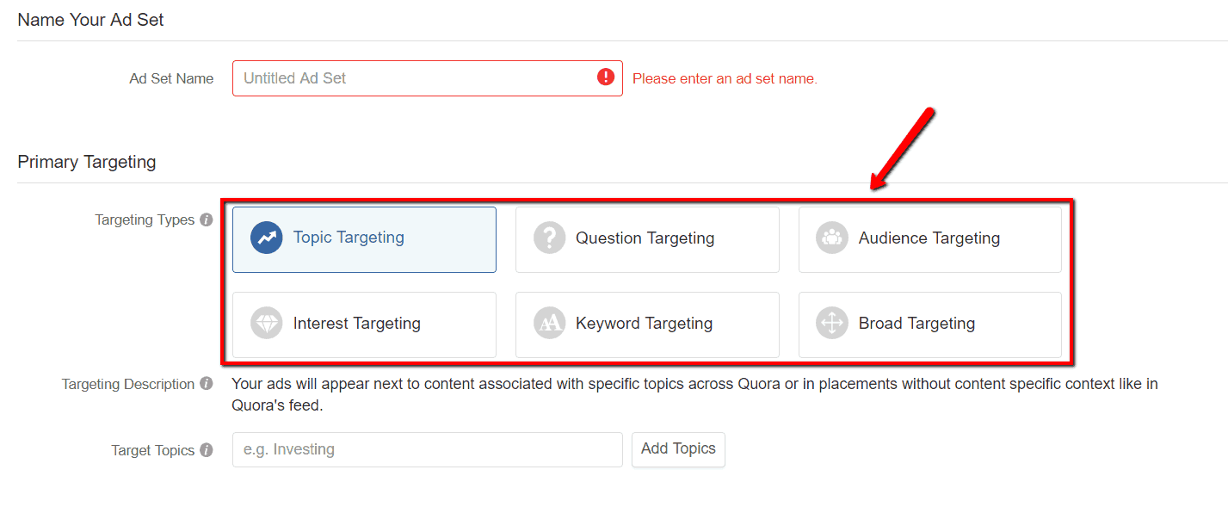
Task: Select Interest Targeting
Action: [x=363, y=324]
